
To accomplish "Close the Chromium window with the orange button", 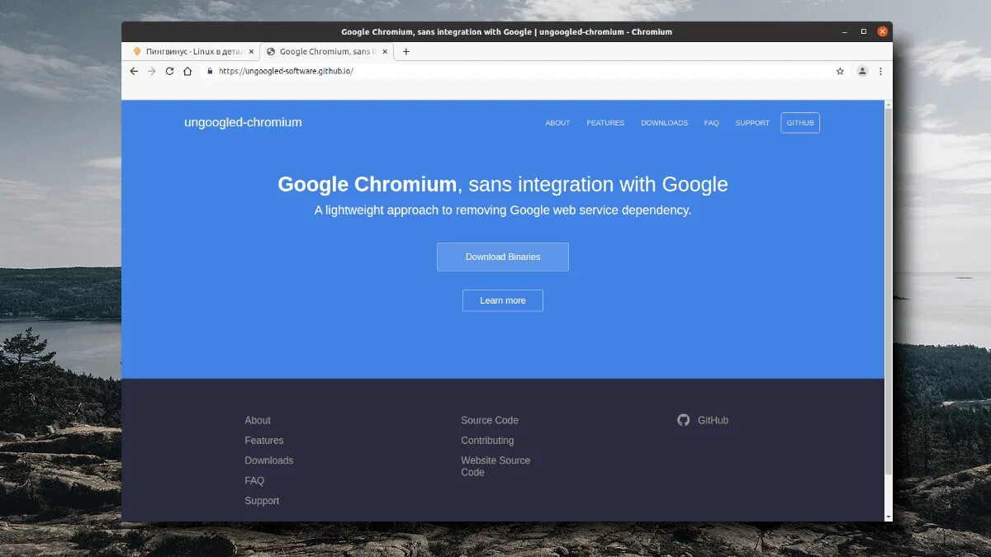I will click(882, 31).
